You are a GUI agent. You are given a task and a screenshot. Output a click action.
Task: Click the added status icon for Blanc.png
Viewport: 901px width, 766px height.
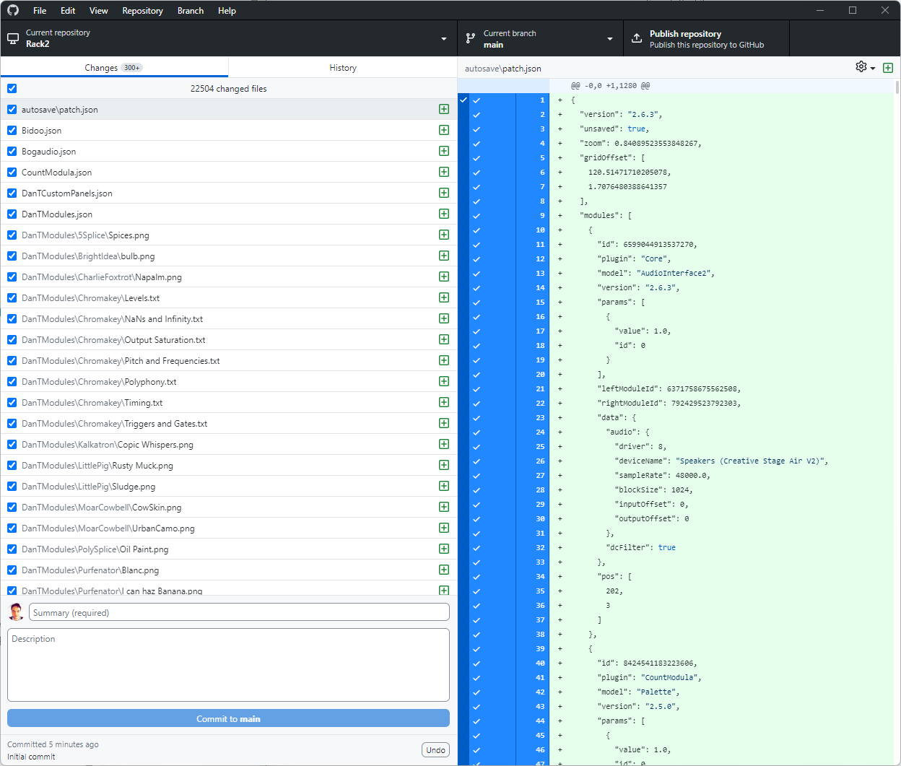(444, 570)
